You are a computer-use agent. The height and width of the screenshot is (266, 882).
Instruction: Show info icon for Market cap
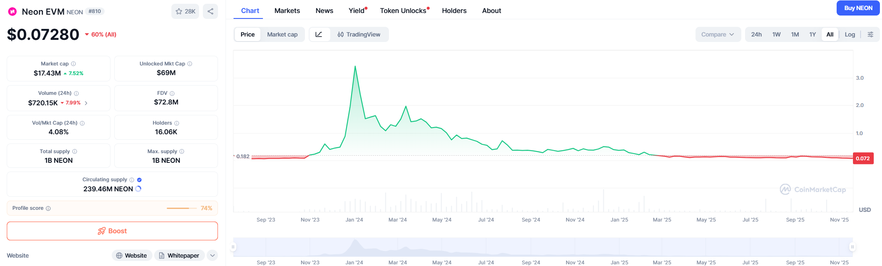pyautogui.click(x=73, y=64)
